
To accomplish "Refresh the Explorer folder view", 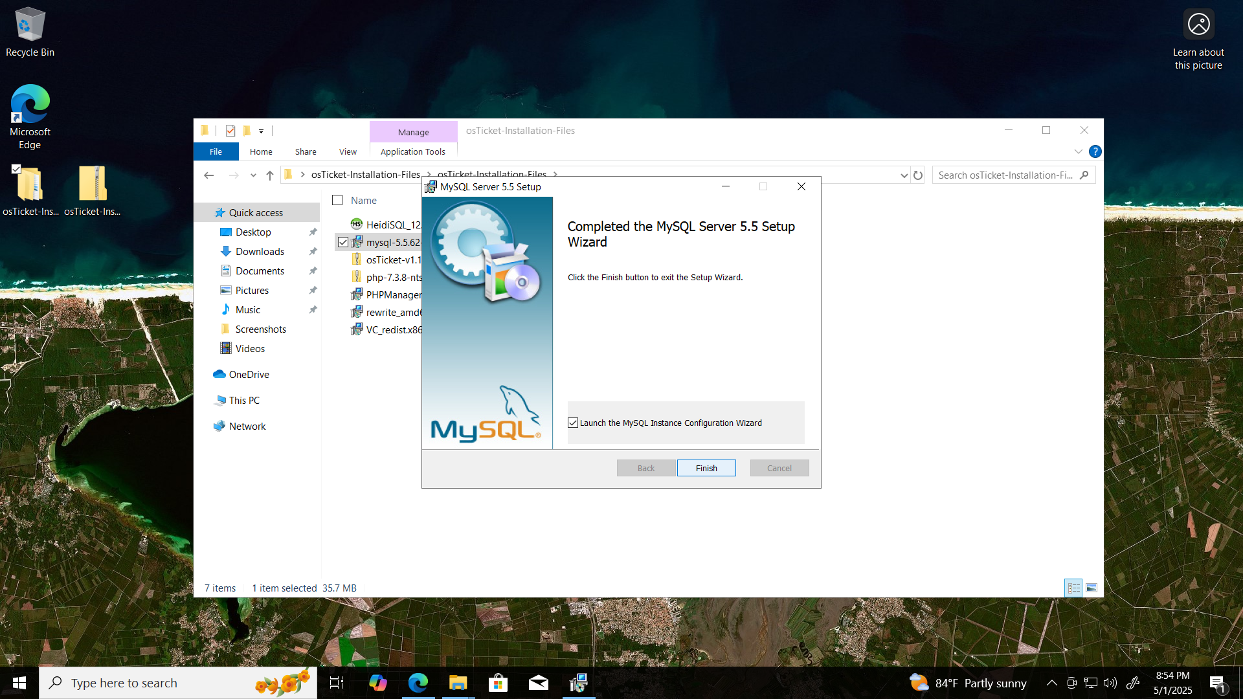I will click(x=918, y=175).
